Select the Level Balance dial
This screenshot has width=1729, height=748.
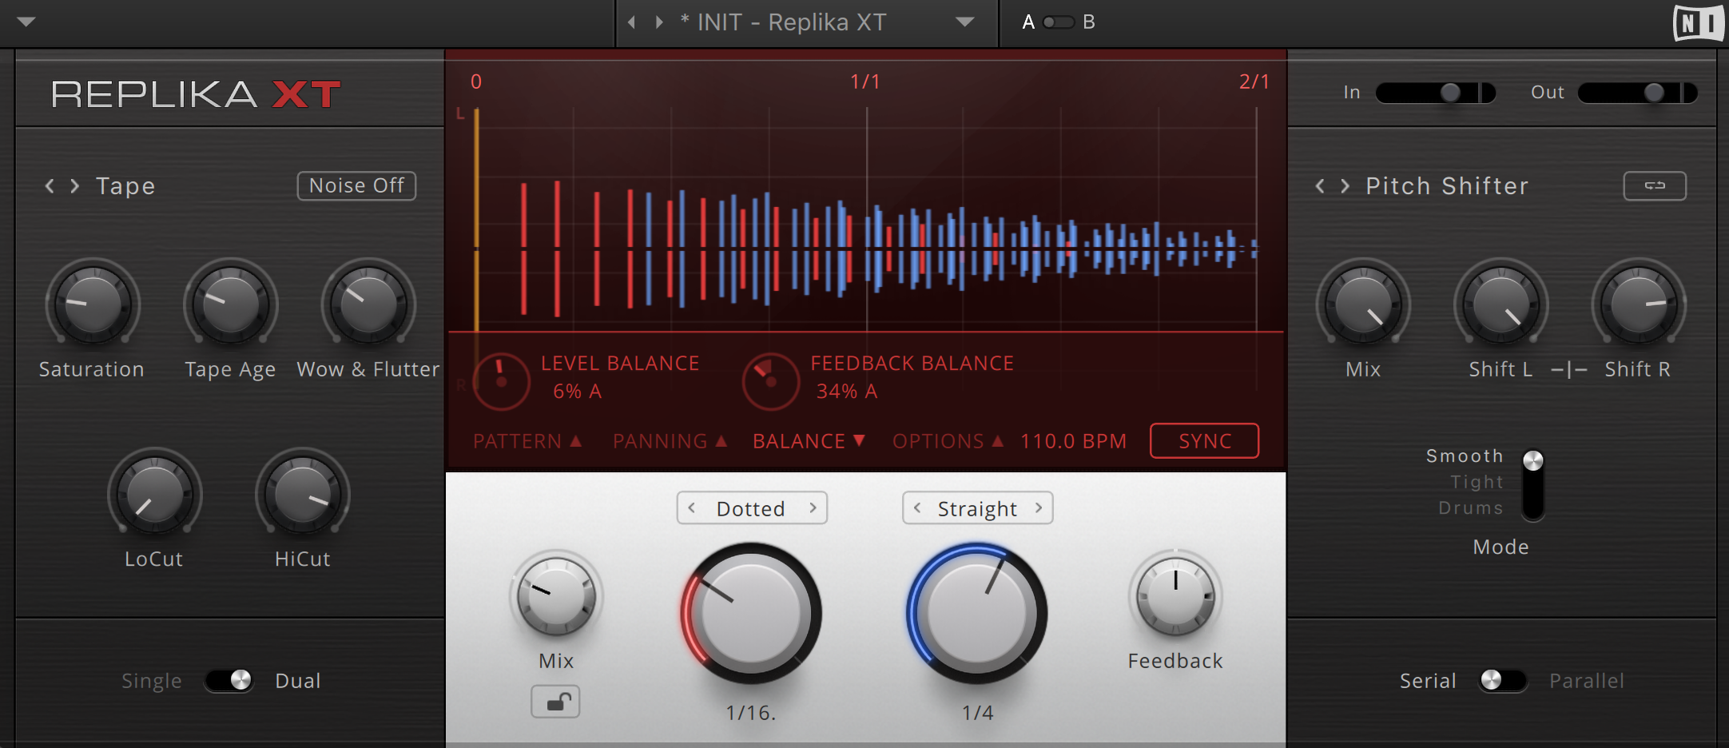point(502,380)
